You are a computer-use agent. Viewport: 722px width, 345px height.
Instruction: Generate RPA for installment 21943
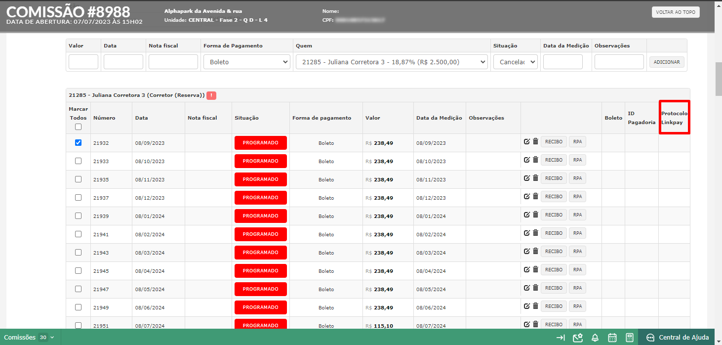(577, 252)
